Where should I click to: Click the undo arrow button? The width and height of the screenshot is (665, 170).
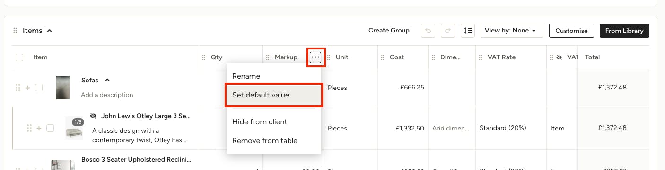[x=428, y=31]
